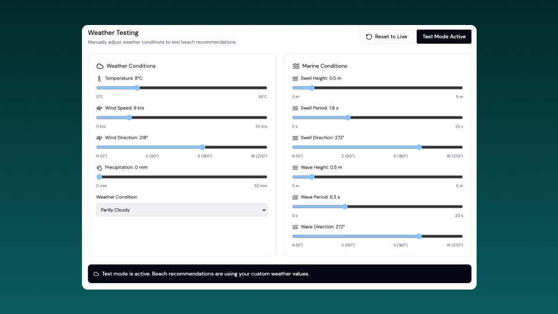Click the cloud icon in test mode banner
The height and width of the screenshot is (314, 558).
[96, 274]
